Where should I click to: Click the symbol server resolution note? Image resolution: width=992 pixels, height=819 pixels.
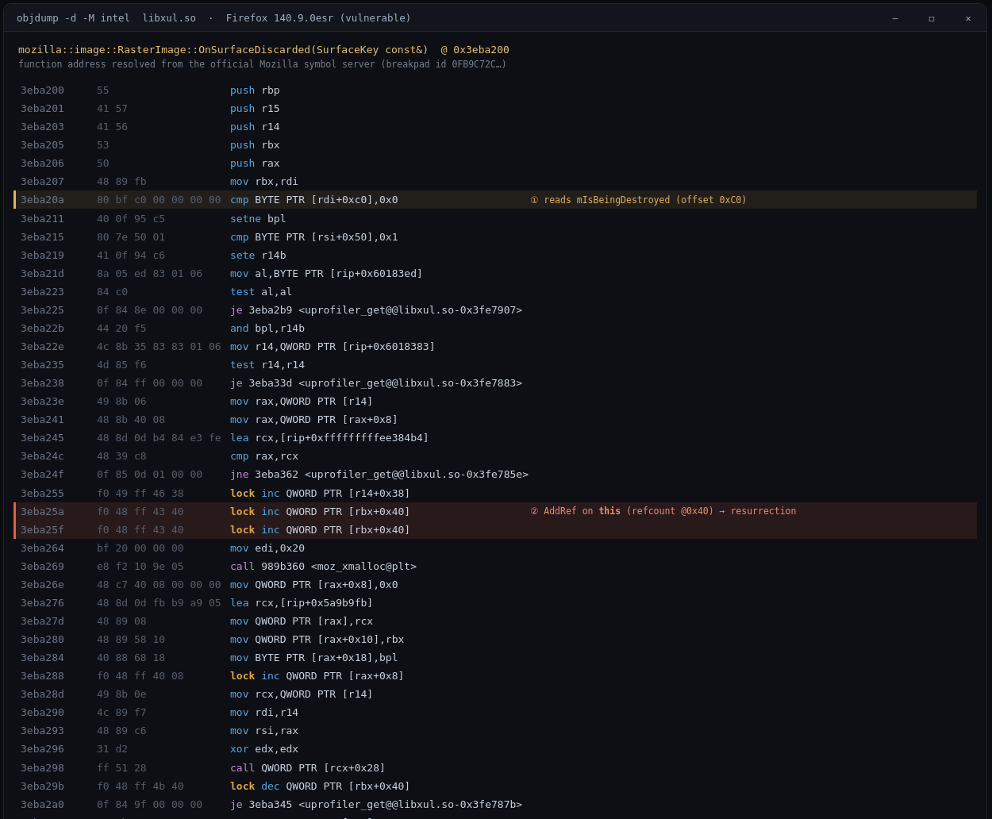click(x=262, y=64)
